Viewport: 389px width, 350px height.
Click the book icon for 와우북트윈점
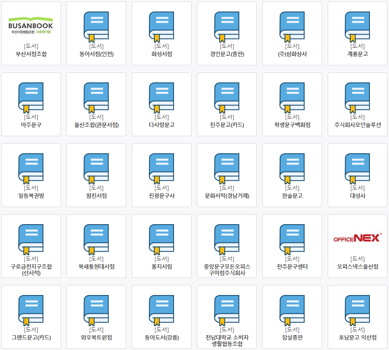tap(96, 311)
